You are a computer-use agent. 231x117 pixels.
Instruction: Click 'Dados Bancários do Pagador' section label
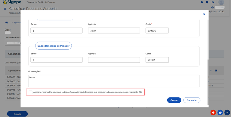click(54, 46)
